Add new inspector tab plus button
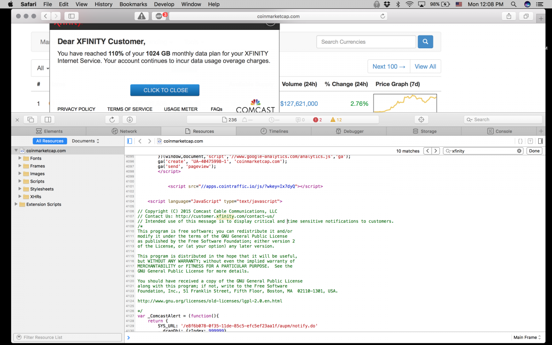This screenshot has height=345, width=552. [541, 131]
